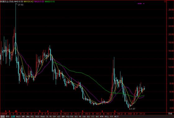
Task: Select the MCST indicator tab
Action: (x=117, y=116)
